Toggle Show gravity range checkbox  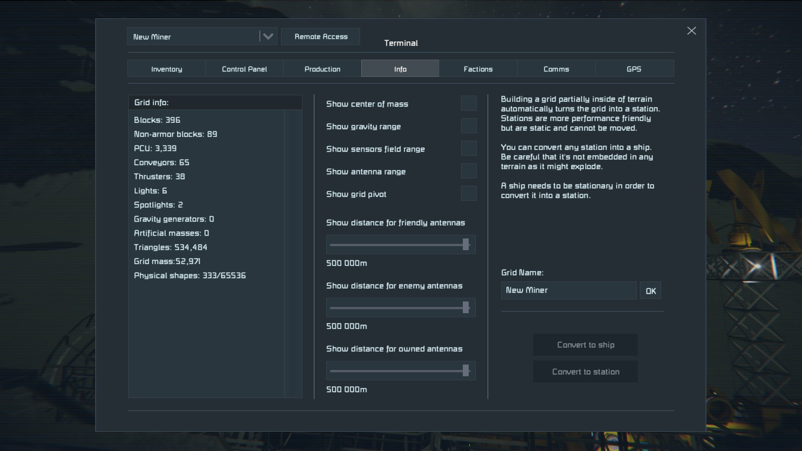click(x=469, y=126)
